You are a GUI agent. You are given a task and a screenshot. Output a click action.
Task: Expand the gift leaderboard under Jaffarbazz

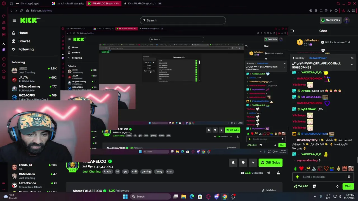pyautogui.click(x=323, y=51)
